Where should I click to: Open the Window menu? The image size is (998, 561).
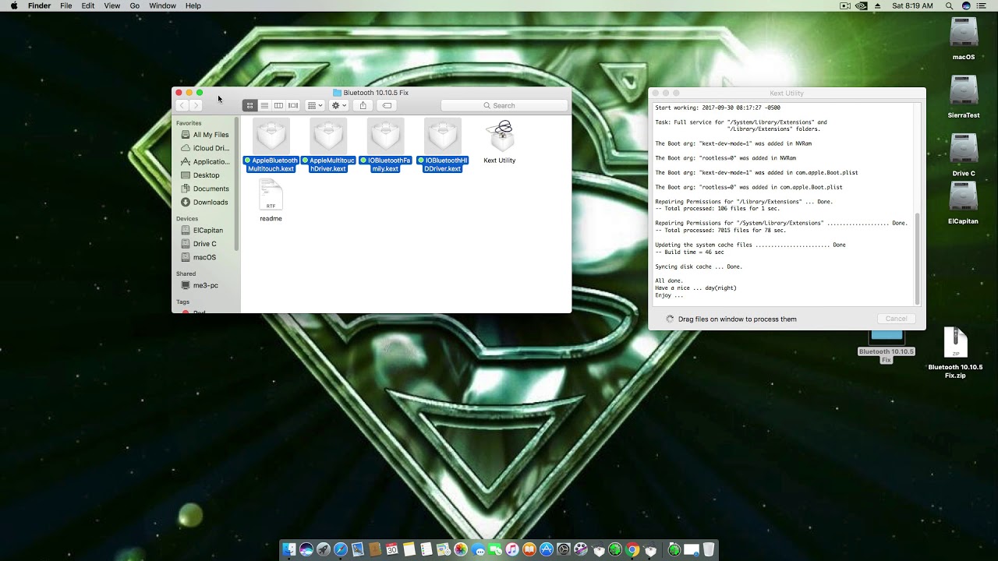click(162, 5)
